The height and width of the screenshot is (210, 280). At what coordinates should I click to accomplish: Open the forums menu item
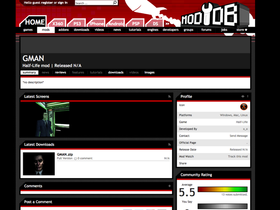coord(206,30)
